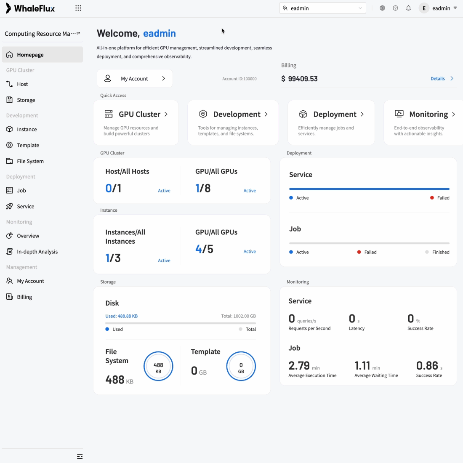This screenshot has width=463, height=463.
Task: Expand the billing Details chevron arrow
Action: tap(452, 79)
